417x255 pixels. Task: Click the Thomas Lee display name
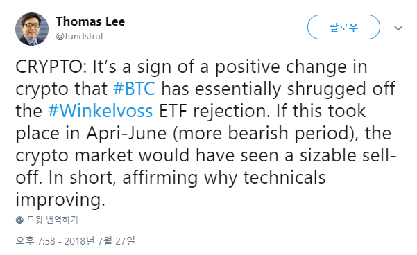pyautogui.click(x=90, y=21)
